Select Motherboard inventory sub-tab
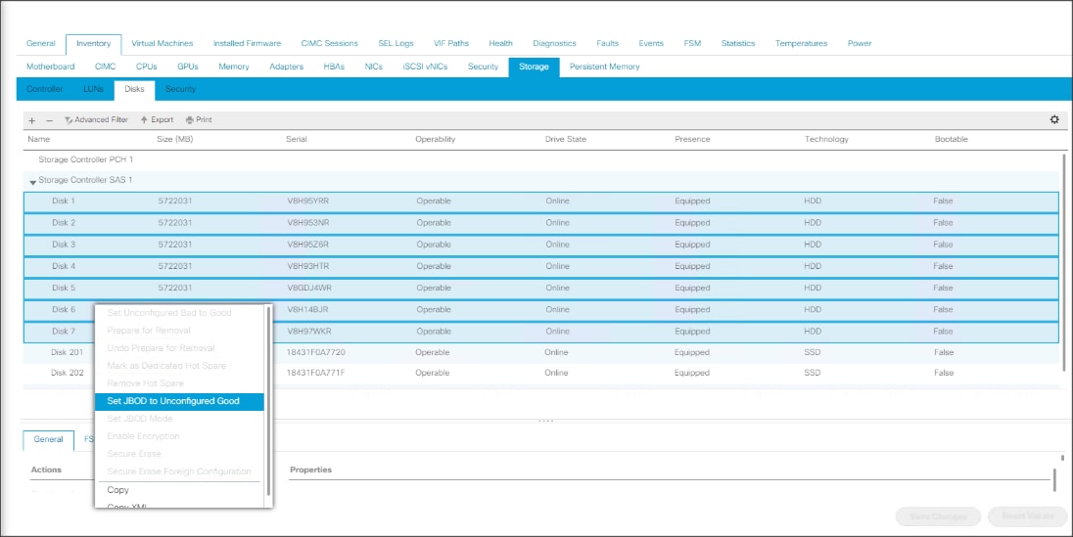1073x537 pixels. tap(51, 67)
